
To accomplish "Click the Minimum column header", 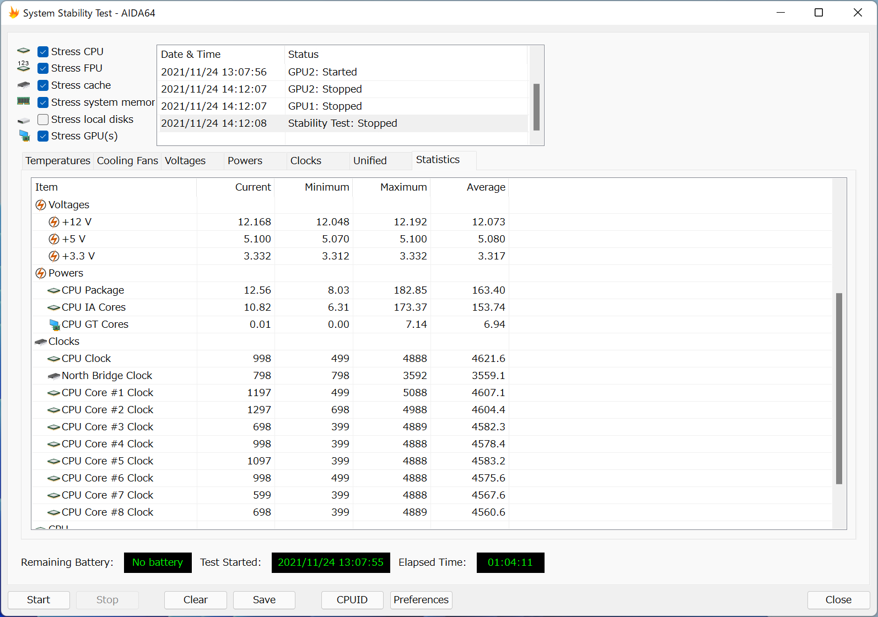I will [314, 187].
